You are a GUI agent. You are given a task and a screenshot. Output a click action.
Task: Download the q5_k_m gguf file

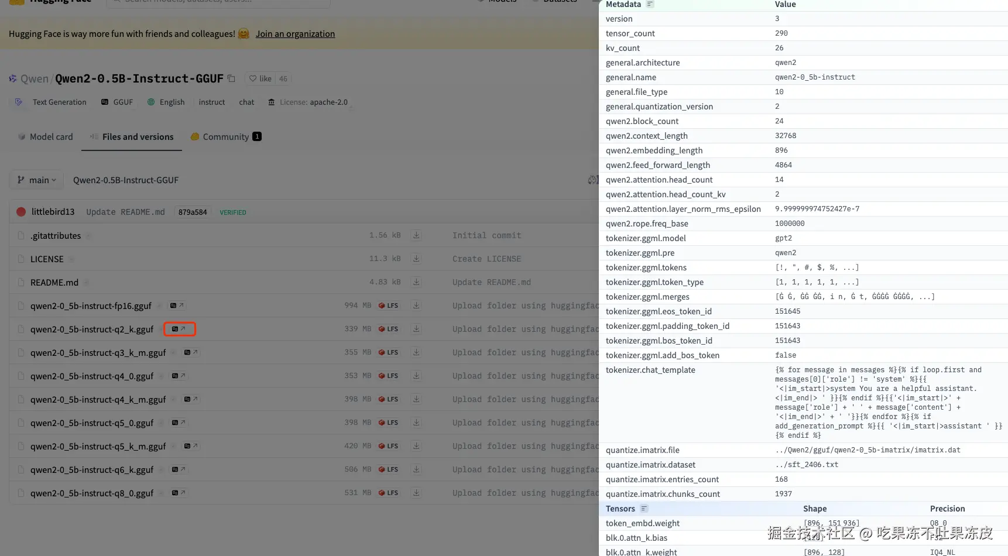click(x=416, y=446)
